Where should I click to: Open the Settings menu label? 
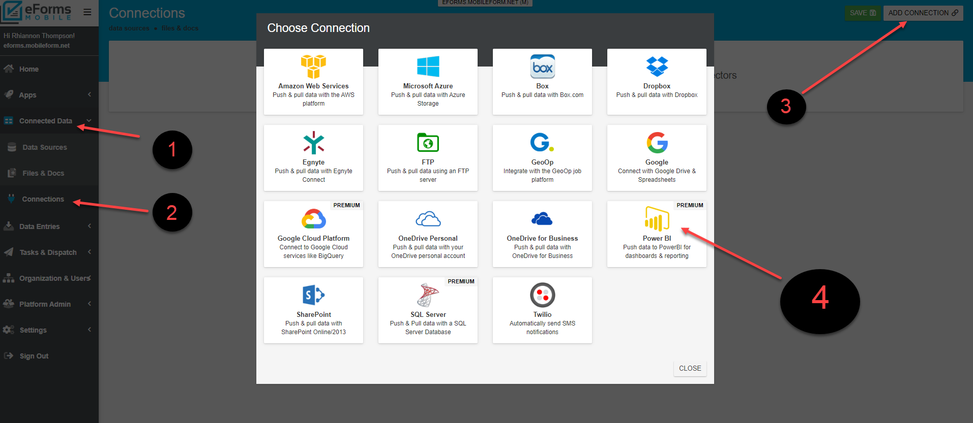pos(33,330)
